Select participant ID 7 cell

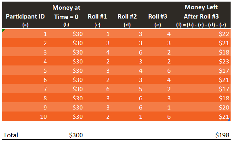click(x=25, y=89)
